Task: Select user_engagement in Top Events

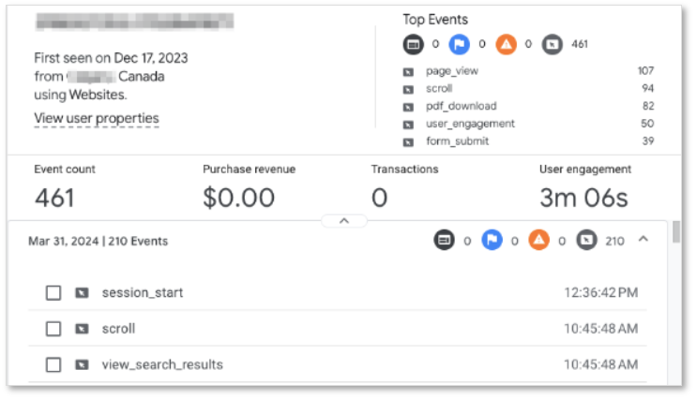Action: point(470,124)
